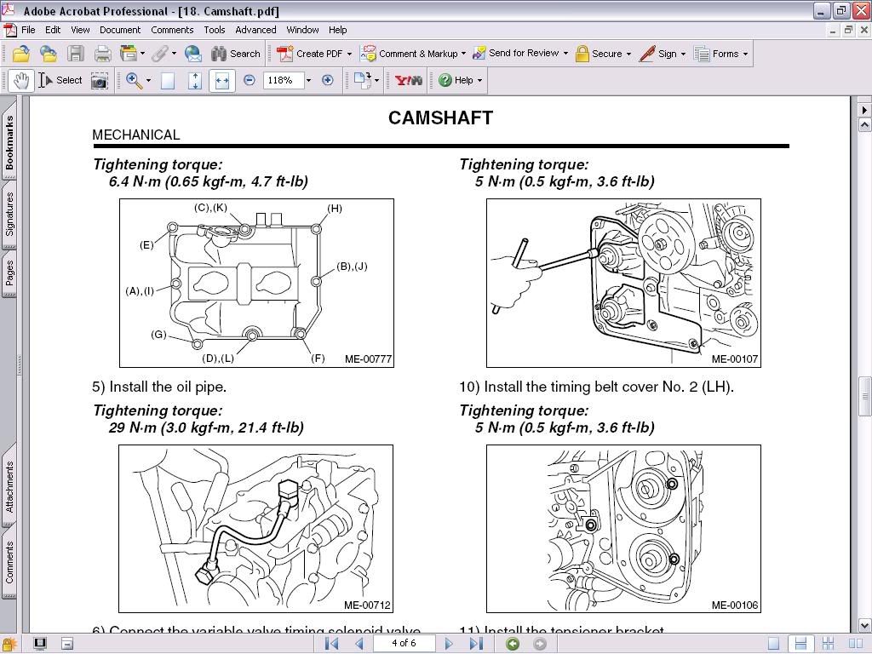Image resolution: width=872 pixels, height=654 pixels.
Task: Go to the last page
Action: pos(477,643)
